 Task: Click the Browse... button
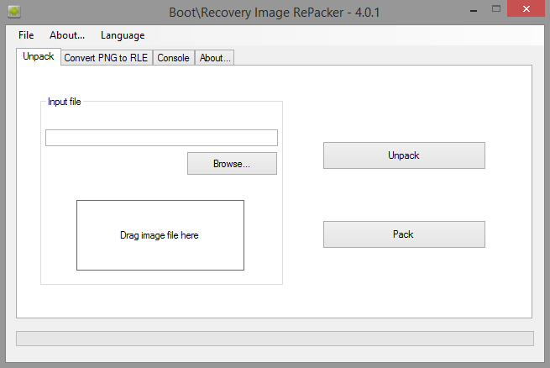click(232, 164)
